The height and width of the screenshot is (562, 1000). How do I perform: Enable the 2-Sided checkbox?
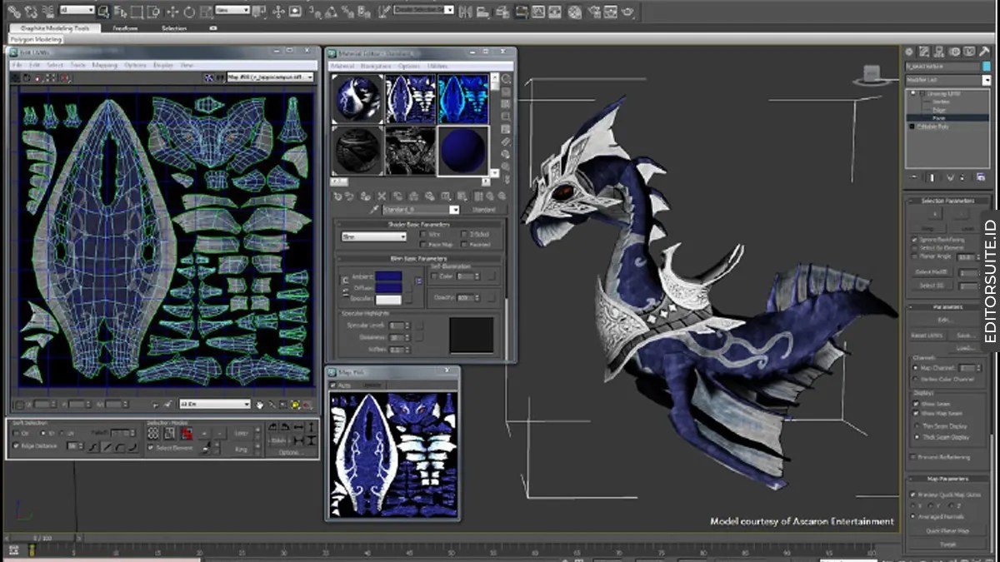pos(464,235)
